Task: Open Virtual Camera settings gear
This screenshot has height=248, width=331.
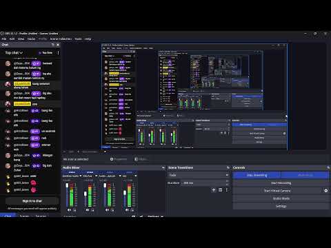Action: click(x=326, y=191)
